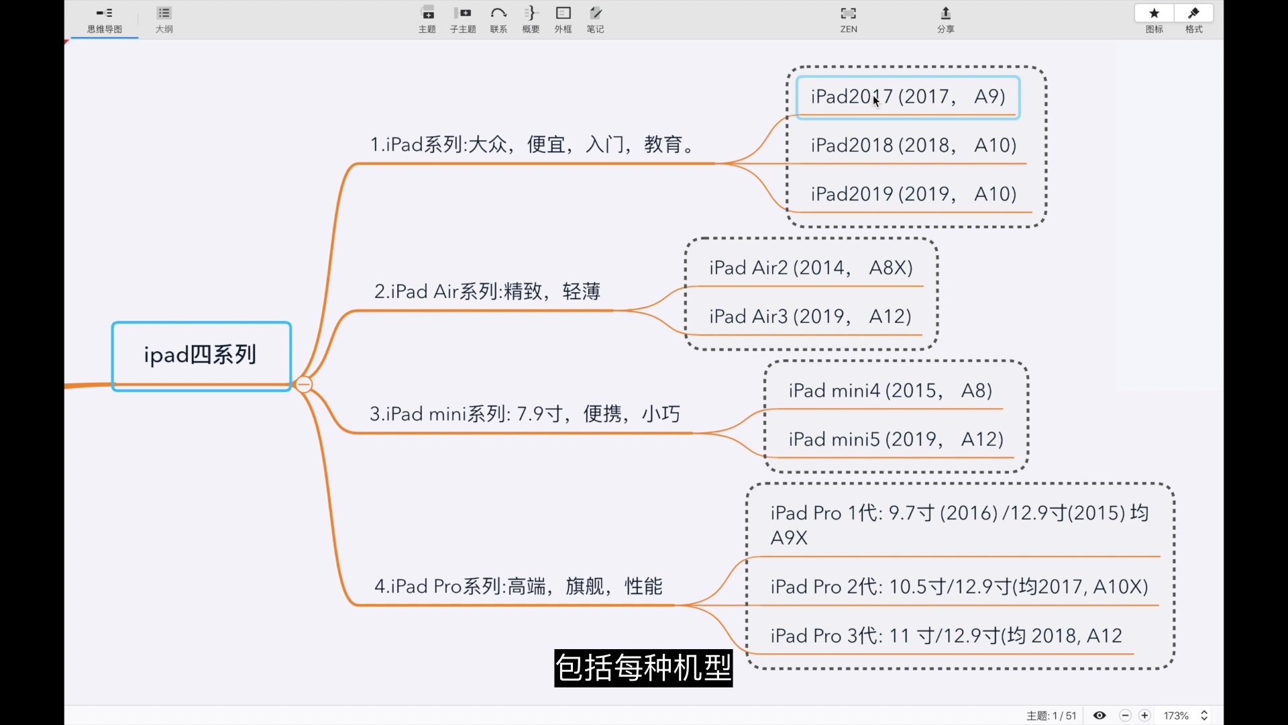Screen dimensions: 1288x725
Task: Toggle the eye visibility icon in status bar
Action: pyautogui.click(x=1099, y=716)
